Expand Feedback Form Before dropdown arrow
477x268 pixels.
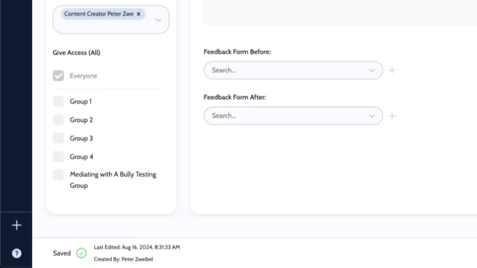372,70
